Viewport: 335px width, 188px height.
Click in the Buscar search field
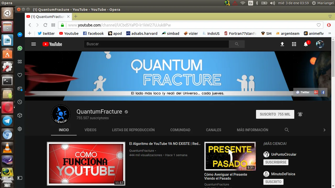156,44
